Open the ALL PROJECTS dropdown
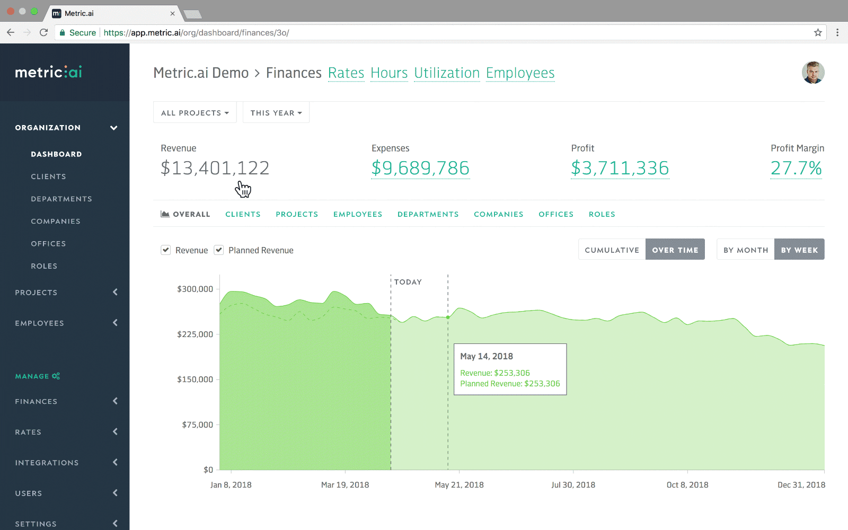The width and height of the screenshot is (848, 530). click(x=195, y=112)
